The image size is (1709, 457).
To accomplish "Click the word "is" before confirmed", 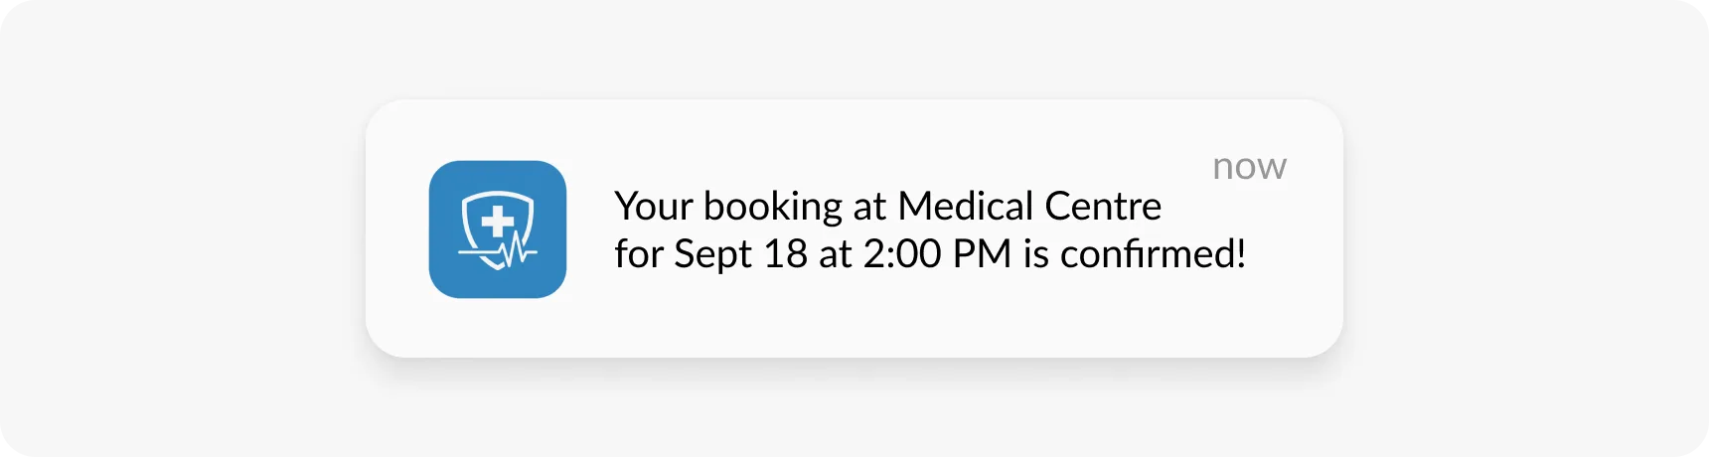I will coord(1036,254).
